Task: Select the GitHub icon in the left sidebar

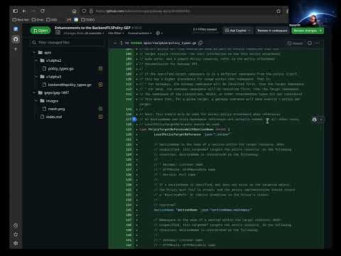Action: pos(16,39)
